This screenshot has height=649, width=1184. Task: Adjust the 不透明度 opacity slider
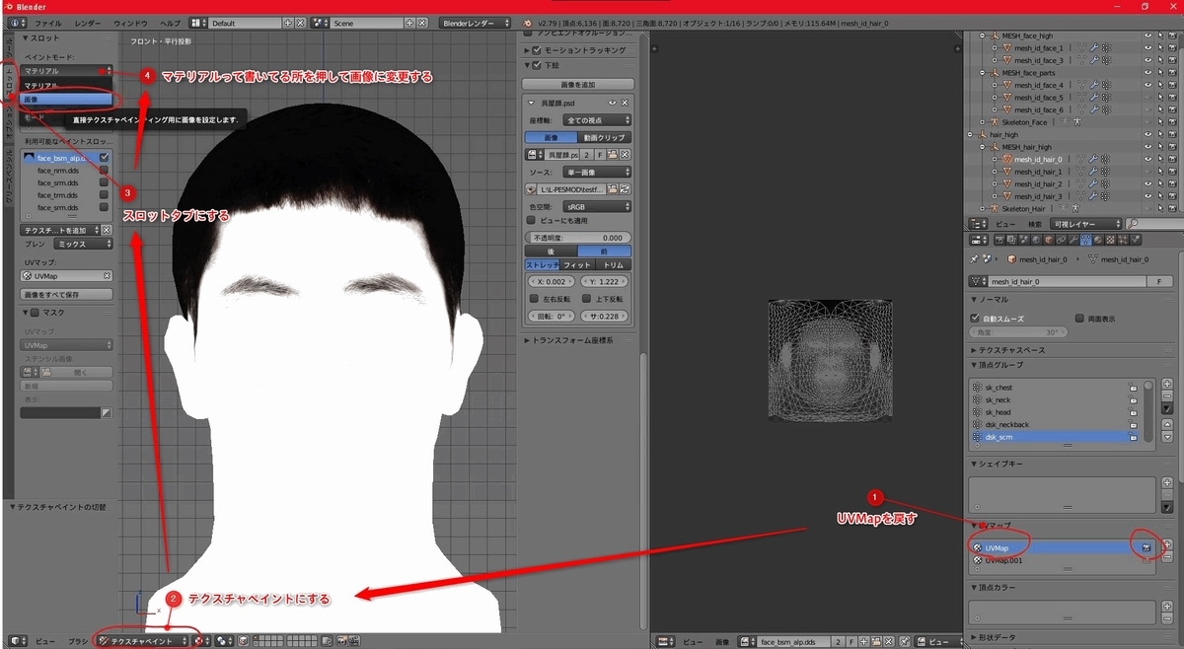(577, 238)
